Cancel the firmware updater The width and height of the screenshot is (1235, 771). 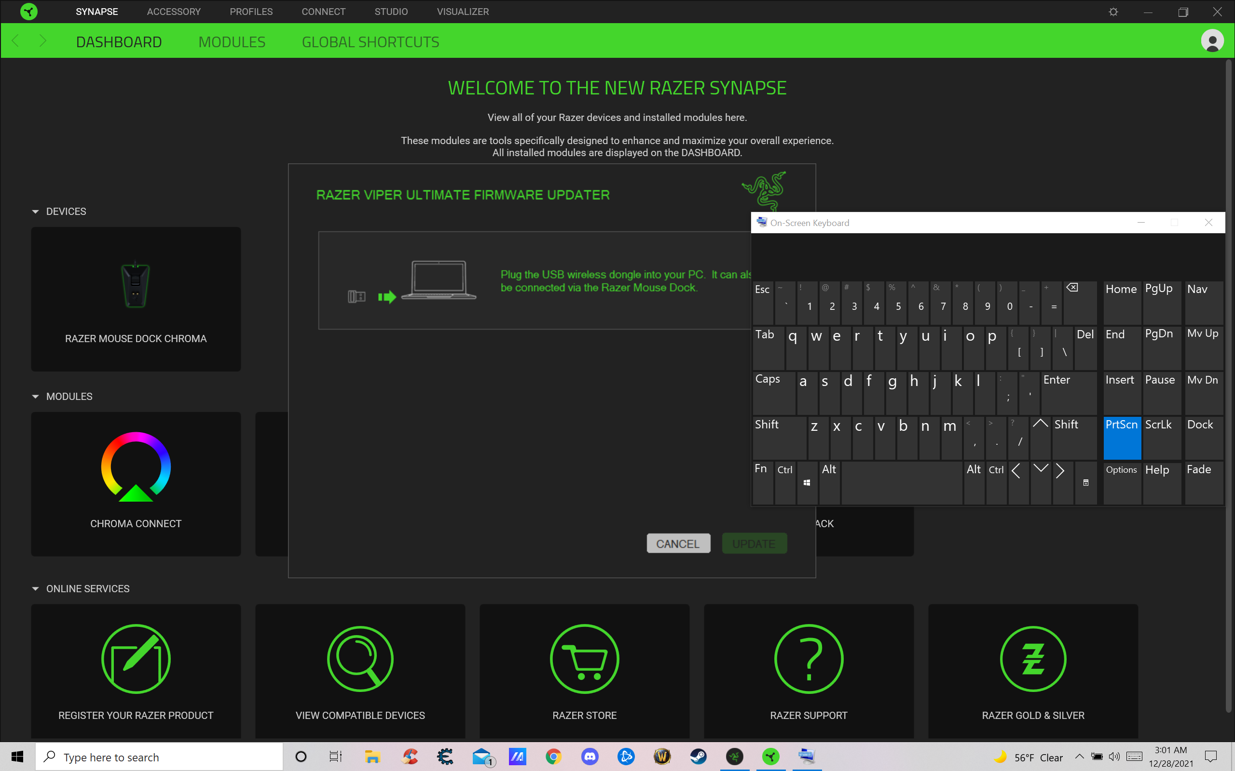click(678, 544)
